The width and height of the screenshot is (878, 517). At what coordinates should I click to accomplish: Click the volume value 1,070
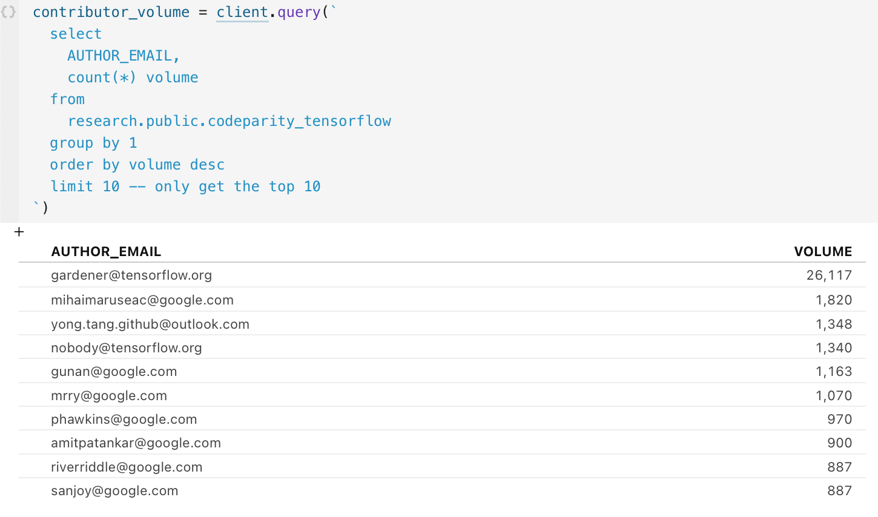point(834,395)
